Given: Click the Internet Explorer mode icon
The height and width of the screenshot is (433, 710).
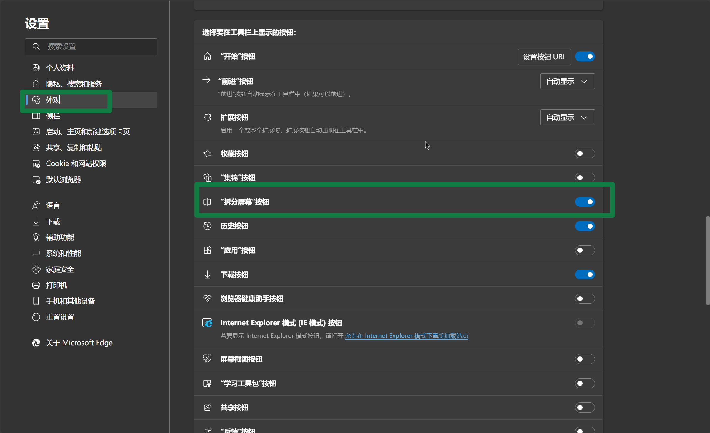Looking at the screenshot, I should coord(208,323).
